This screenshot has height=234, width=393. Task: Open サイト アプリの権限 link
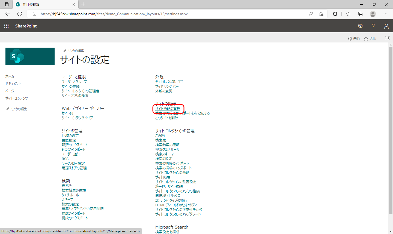(75, 96)
